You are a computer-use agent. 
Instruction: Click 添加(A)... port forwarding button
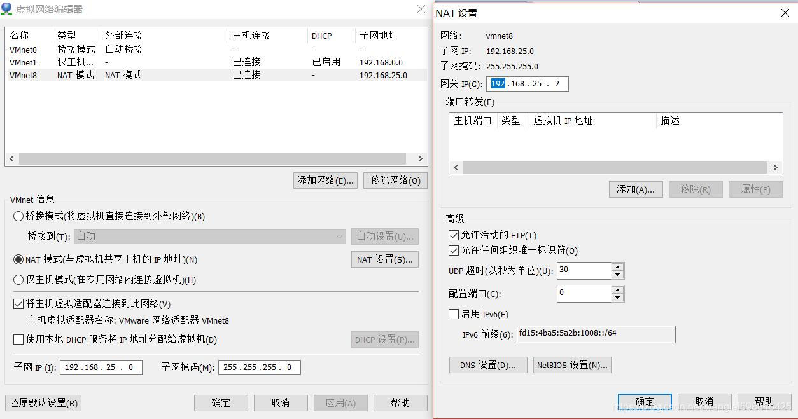click(x=636, y=189)
